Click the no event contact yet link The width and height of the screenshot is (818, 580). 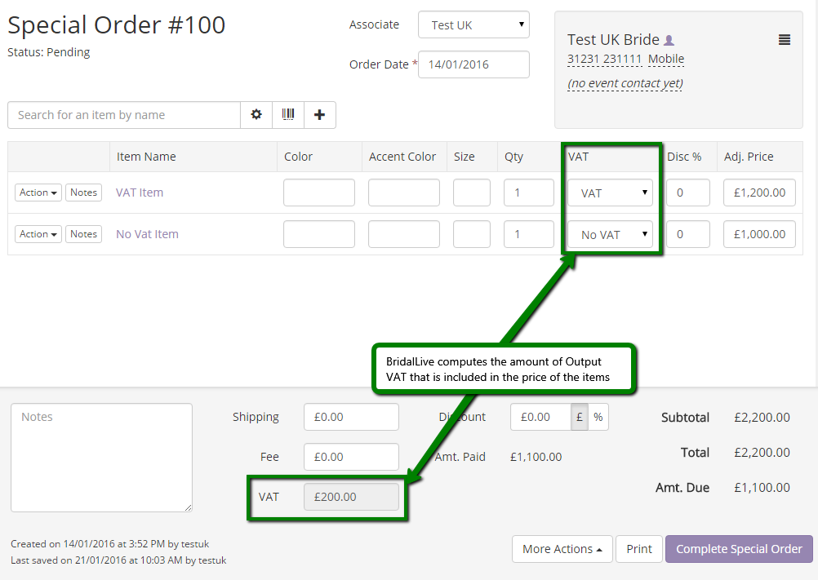(x=625, y=83)
